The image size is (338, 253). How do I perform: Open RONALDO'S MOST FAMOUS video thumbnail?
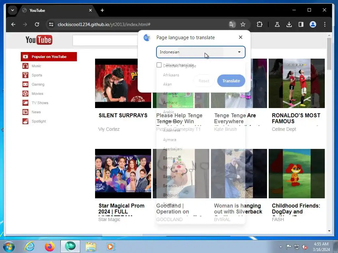[x=297, y=83]
